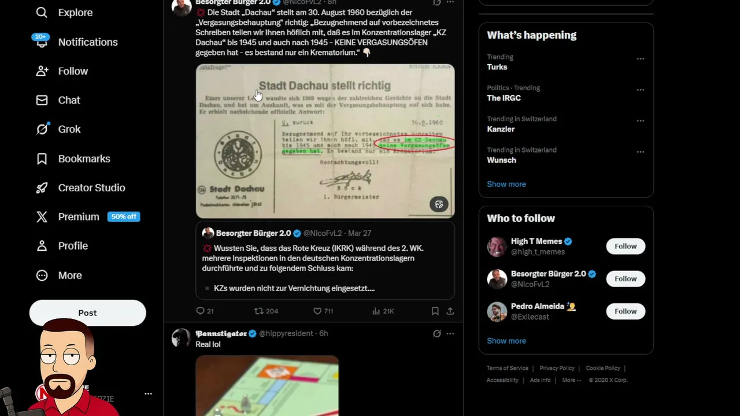This screenshot has height=416, width=740.
Task: Open Grok icon on hippyresident's post
Action: point(437,333)
